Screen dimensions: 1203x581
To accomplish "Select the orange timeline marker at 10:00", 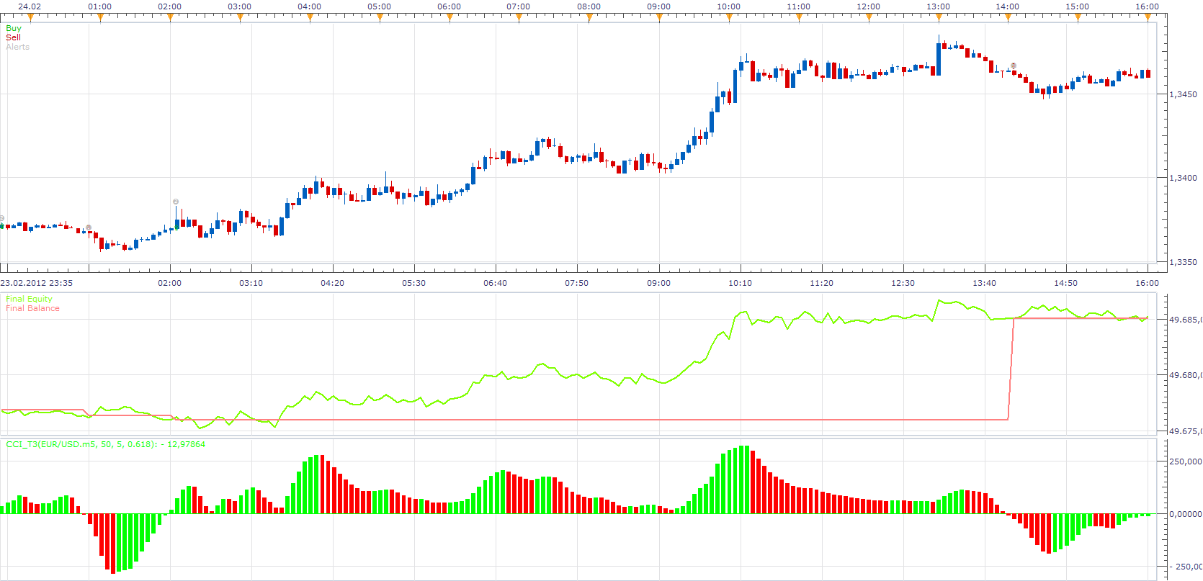I will (729, 17).
